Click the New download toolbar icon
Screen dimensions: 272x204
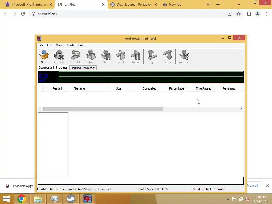pyautogui.click(x=44, y=57)
